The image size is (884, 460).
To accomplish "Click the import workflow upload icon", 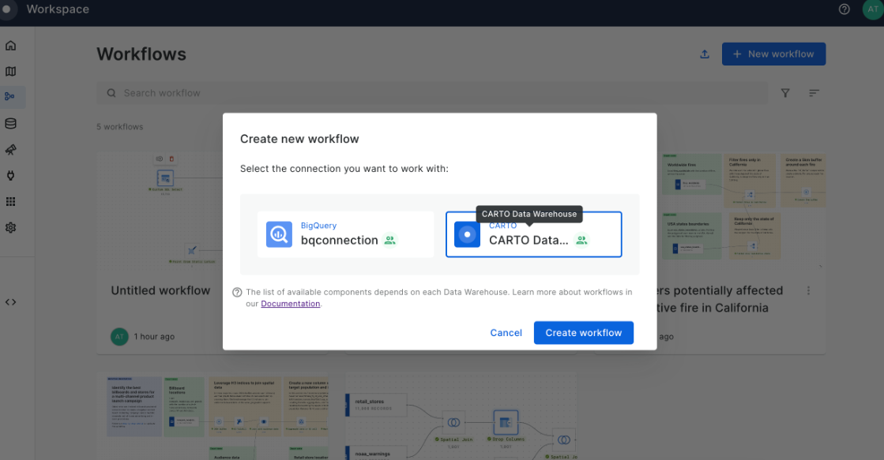I will (705, 54).
